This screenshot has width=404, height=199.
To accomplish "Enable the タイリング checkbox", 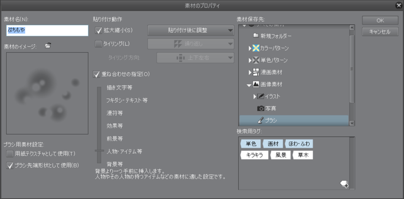I will 99,43.
